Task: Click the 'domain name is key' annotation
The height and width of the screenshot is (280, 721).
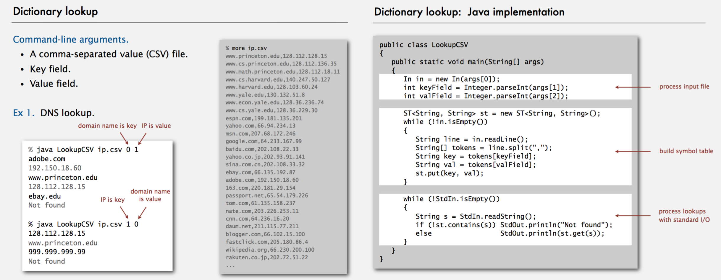Action: click(x=107, y=126)
